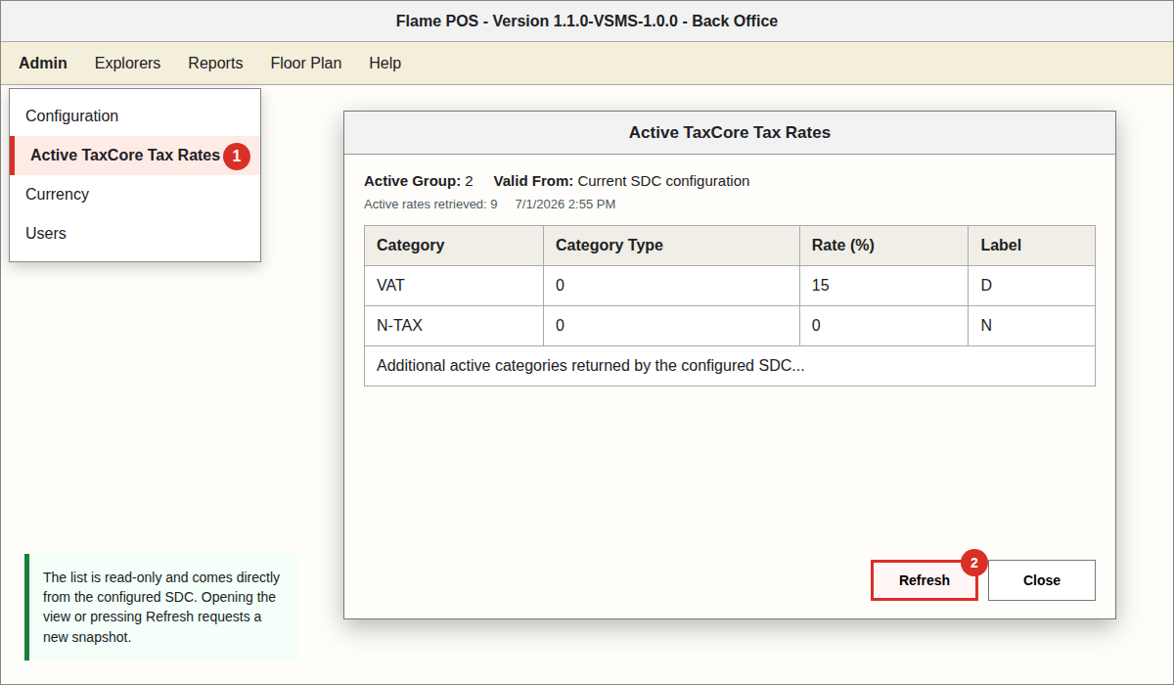1174x685 pixels.
Task: Click the read-only list info note
Action: pyautogui.click(x=161, y=607)
